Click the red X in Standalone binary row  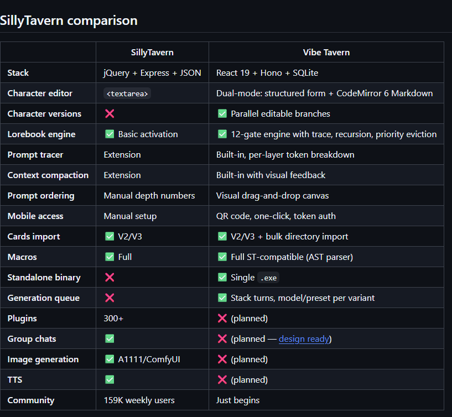(x=110, y=277)
